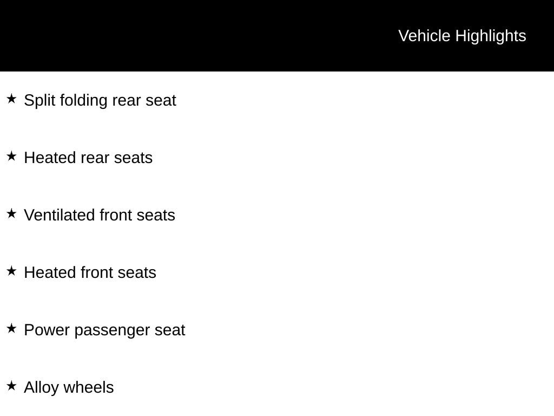
Task: Click the empty black header banner area
Action: (x=189, y=36)
